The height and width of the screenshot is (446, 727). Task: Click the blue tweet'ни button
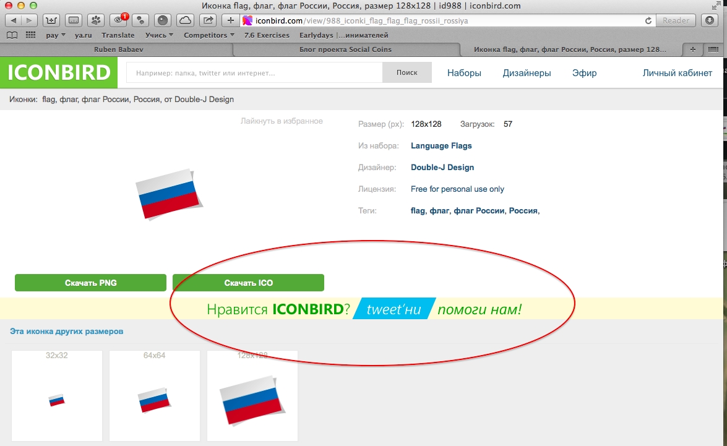tap(394, 309)
